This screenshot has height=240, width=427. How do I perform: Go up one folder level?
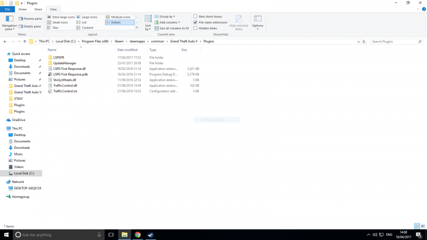tap(25, 42)
